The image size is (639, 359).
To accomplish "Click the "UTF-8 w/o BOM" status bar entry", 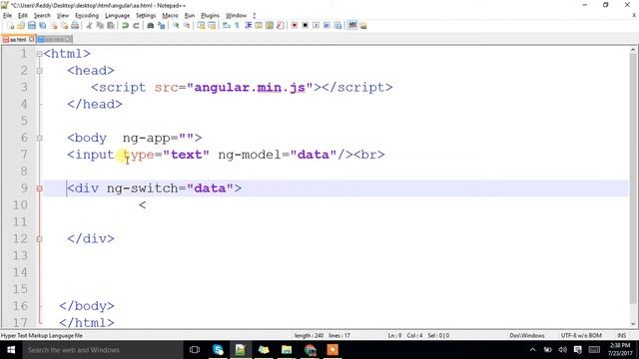I will pyautogui.click(x=581, y=336).
